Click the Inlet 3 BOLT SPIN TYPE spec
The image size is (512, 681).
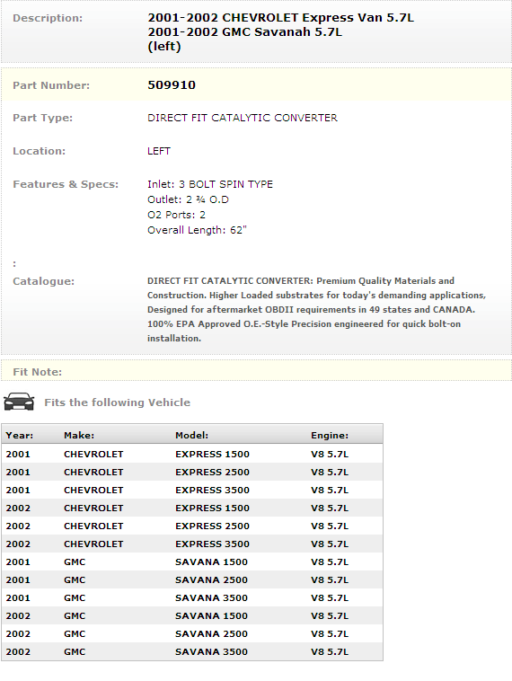[210, 184]
